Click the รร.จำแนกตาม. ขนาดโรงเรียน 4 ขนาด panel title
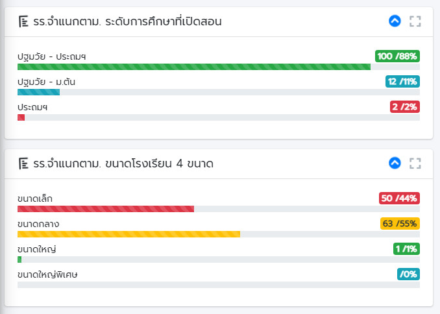This screenshot has width=440, height=314. click(123, 163)
